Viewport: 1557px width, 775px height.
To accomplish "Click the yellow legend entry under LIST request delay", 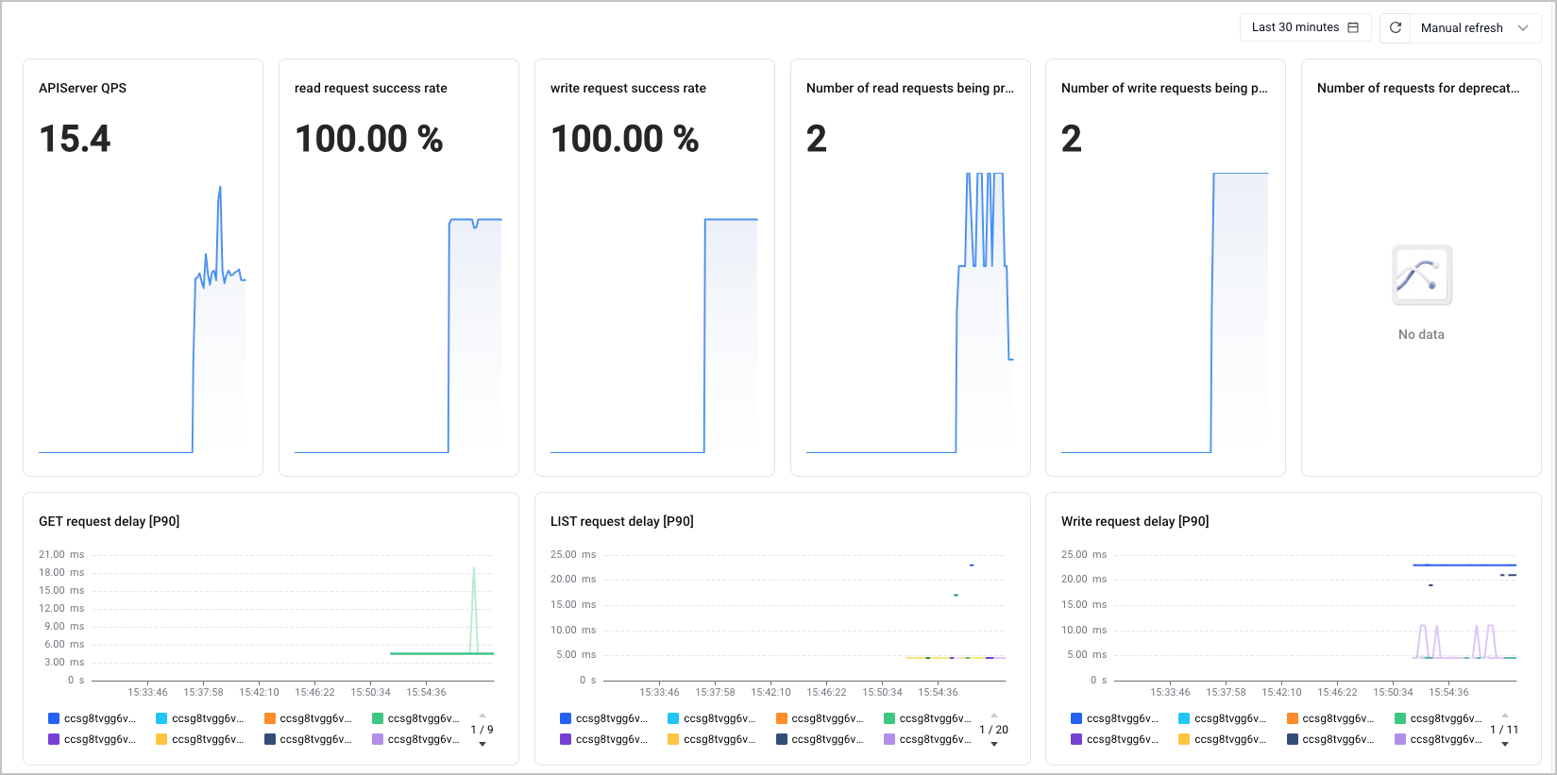I will point(712,739).
